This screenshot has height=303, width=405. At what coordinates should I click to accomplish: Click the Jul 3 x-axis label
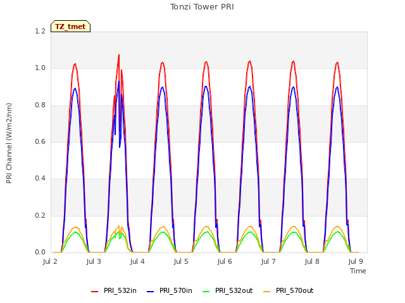coord(94,261)
